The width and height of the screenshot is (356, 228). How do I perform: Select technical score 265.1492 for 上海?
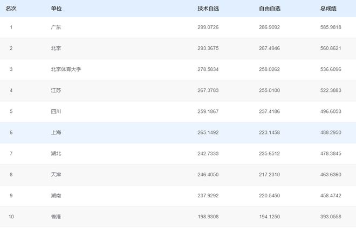(208, 133)
